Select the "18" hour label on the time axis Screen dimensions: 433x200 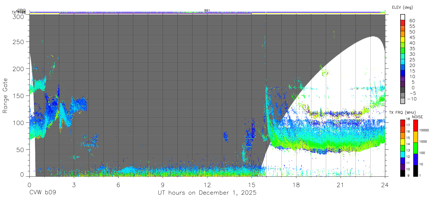click(x=296, y=185)
